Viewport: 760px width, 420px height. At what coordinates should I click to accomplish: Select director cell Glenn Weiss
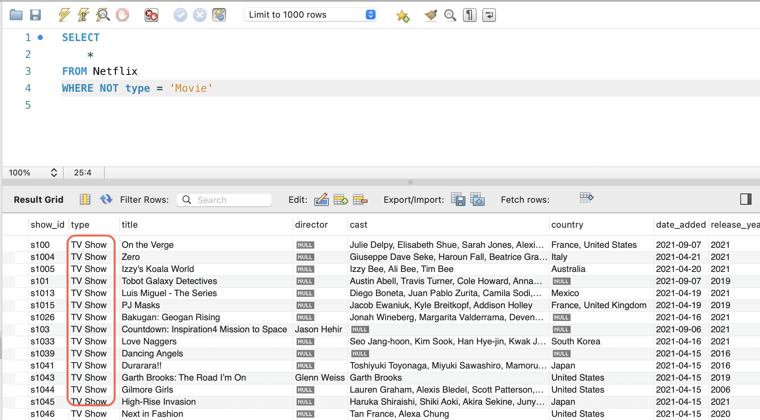click(320, 377)
